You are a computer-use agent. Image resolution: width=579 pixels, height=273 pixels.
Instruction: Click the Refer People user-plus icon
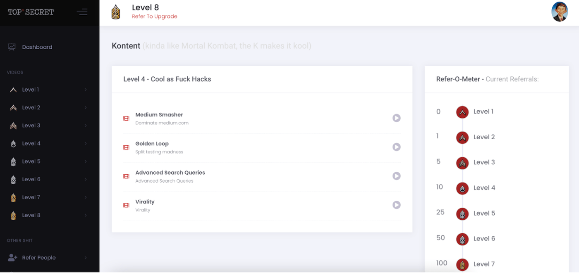12,258
